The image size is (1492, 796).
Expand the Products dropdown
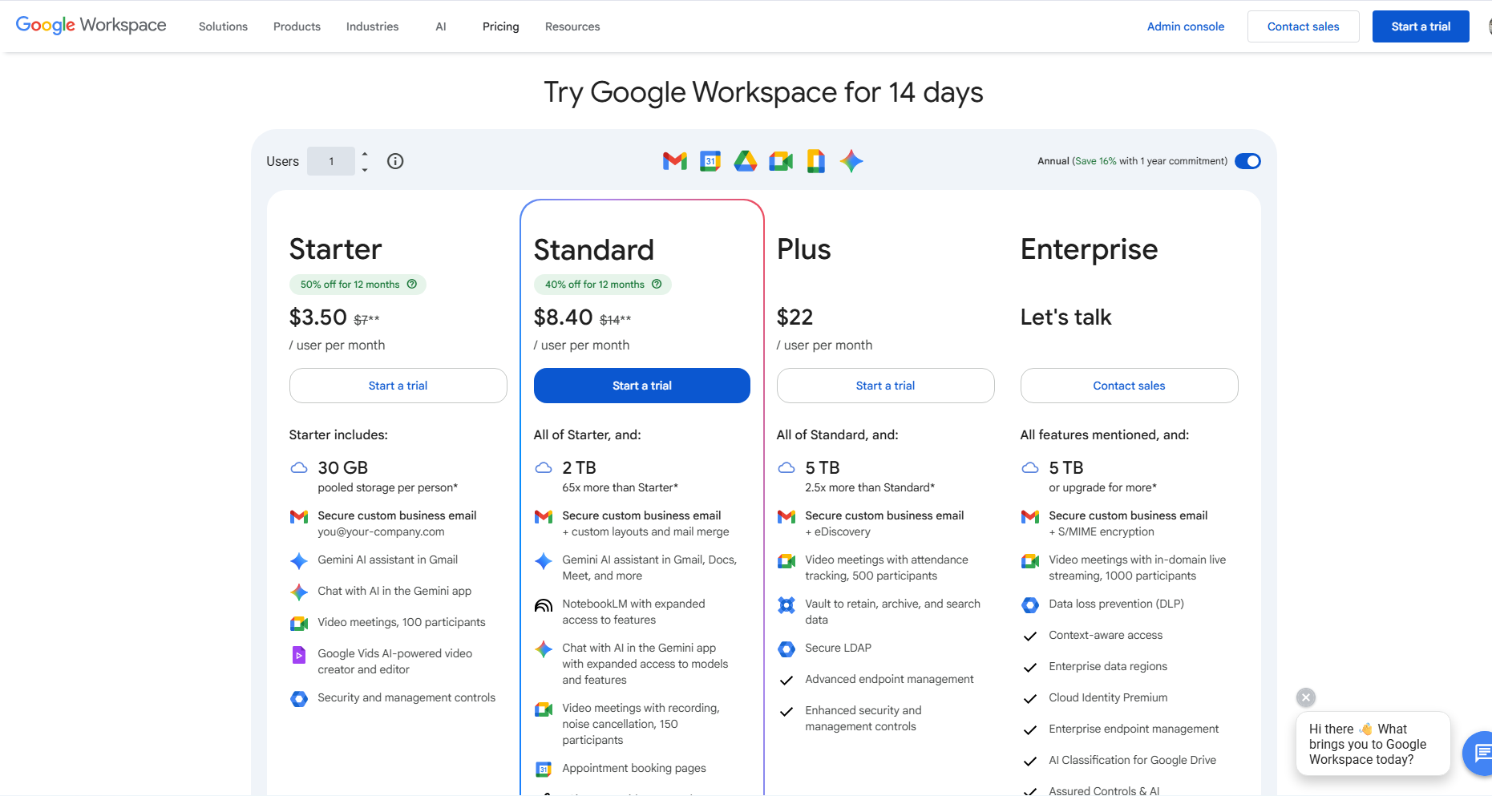(x=296, y=26)
